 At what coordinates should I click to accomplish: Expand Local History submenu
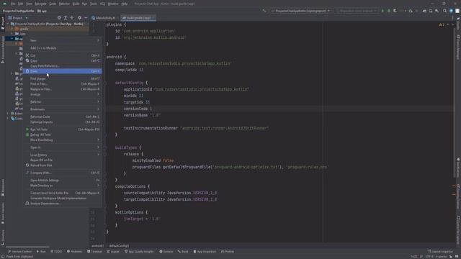(63, 155)
